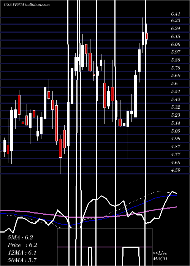Click the 6.24 price axis label
The image size is (190, 266).
point(176,28)
